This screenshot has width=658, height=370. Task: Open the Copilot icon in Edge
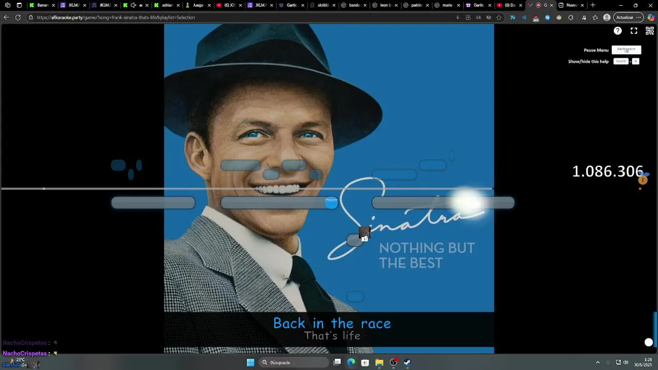click(x=651, y=17)
